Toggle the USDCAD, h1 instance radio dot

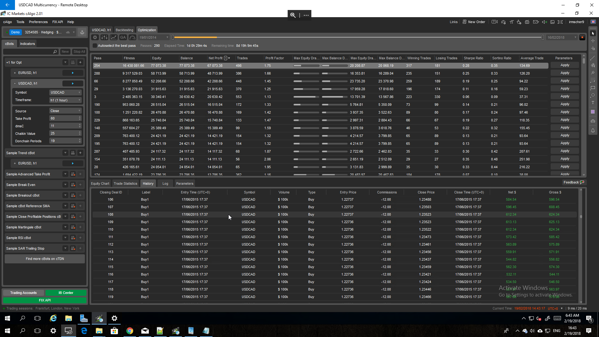click(15, 83)
